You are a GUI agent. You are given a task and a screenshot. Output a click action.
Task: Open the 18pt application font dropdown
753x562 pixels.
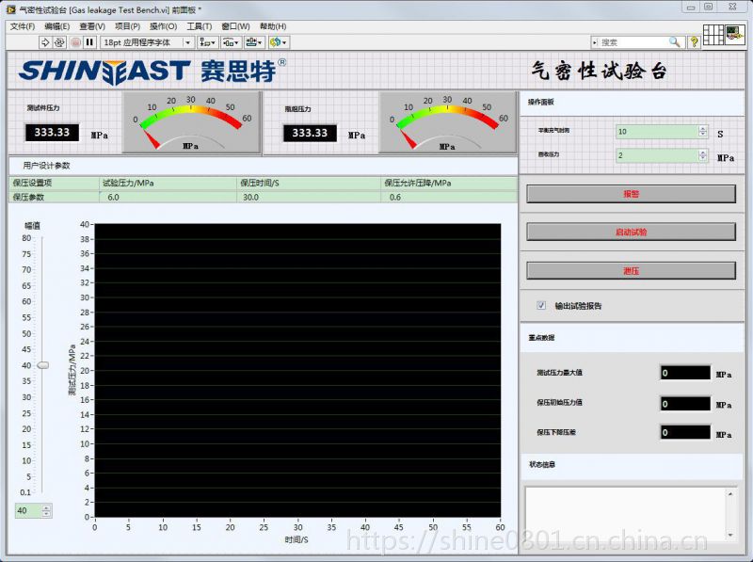click(147, 42)
